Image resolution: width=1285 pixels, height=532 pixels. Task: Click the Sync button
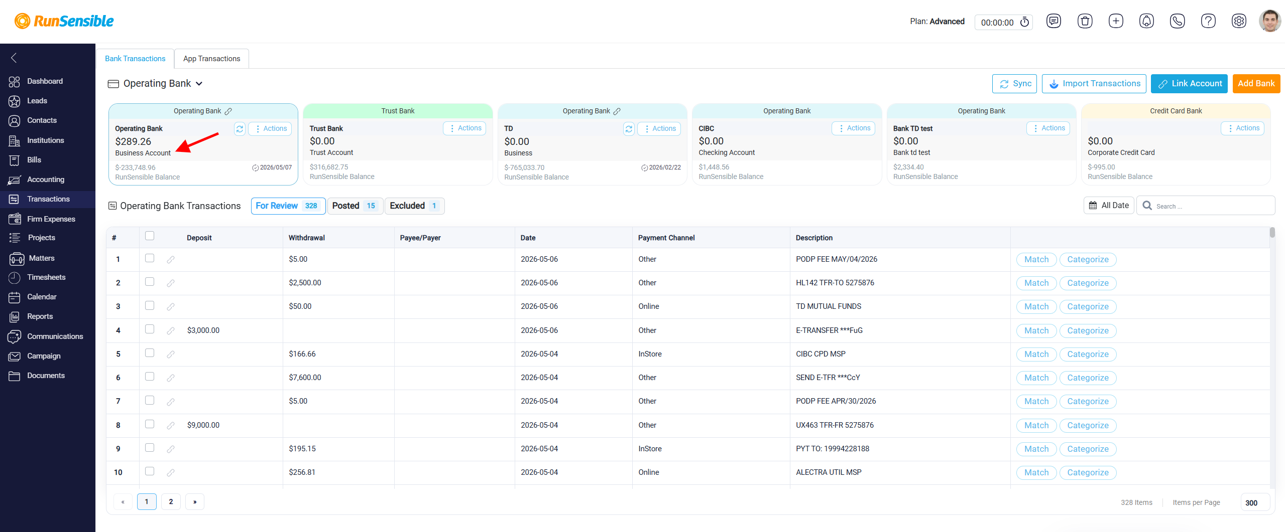click(x=1014, y=84)
